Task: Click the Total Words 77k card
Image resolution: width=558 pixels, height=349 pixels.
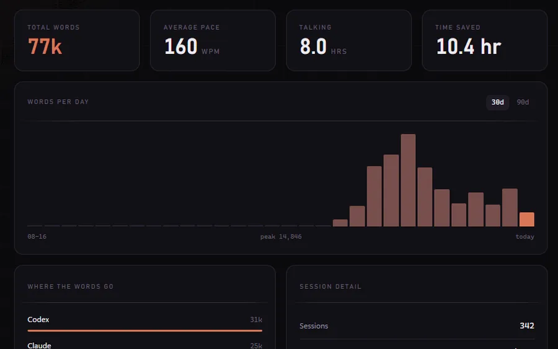Action: pos(77,40)
